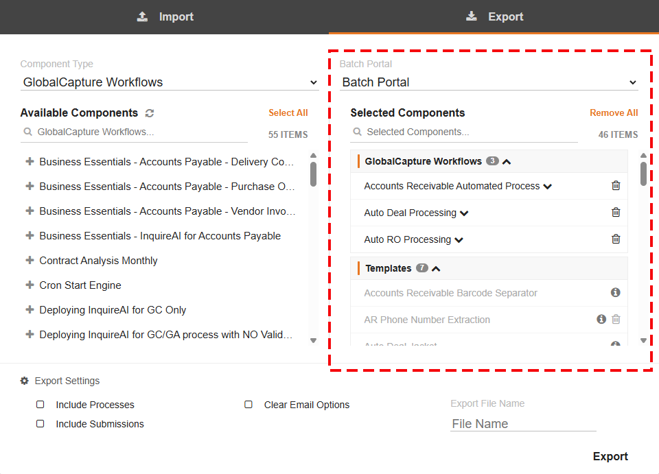
Task: Select 'Cron Start Engine' list row text
Action: [80, 285]
